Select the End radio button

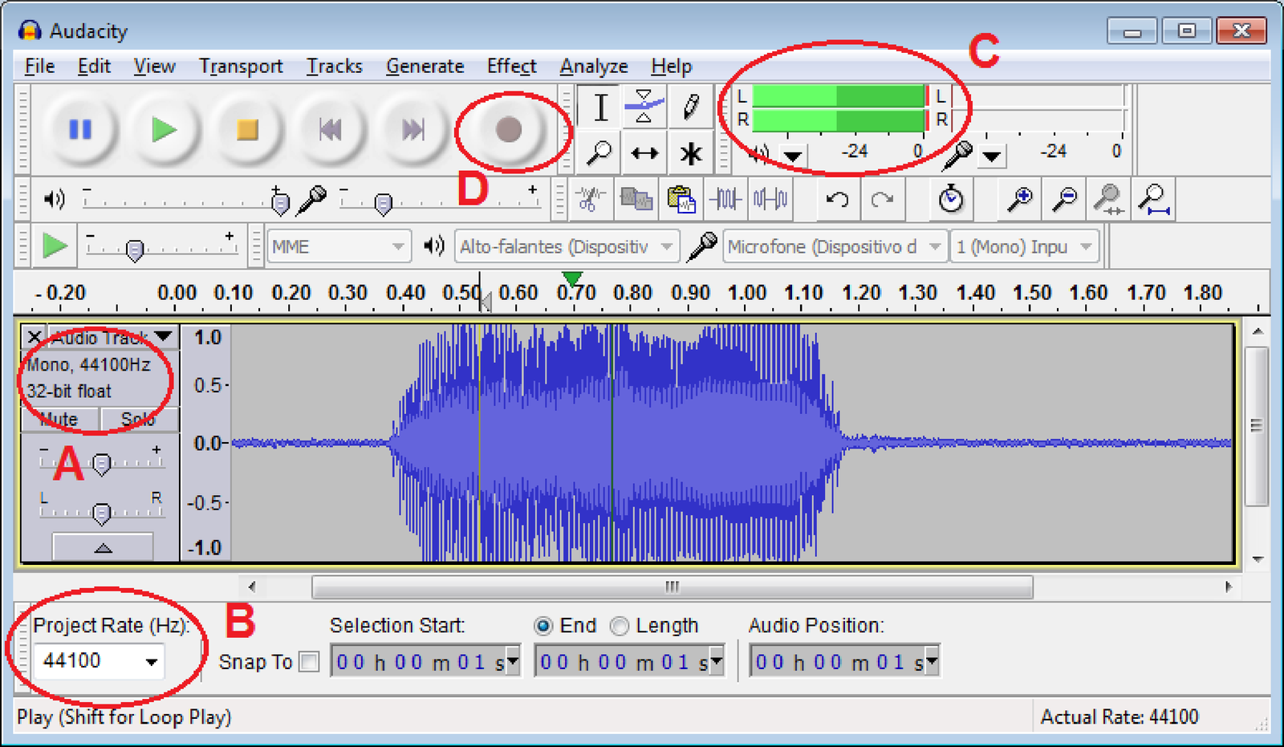click(x=543, y=626)
